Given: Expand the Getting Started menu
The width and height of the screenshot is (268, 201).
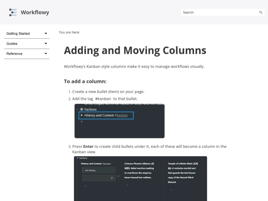Looking at the screenshot, I should tap(27, 34).
